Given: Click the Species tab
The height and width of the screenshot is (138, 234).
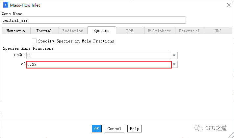Looking at the screenshot, I should click(101, 31).
